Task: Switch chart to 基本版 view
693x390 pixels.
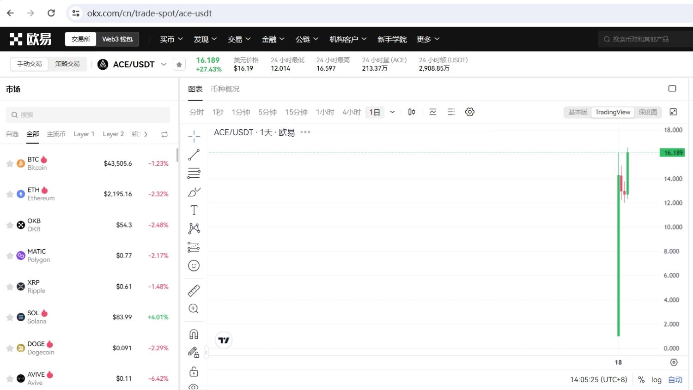Action: click(577, 112)
